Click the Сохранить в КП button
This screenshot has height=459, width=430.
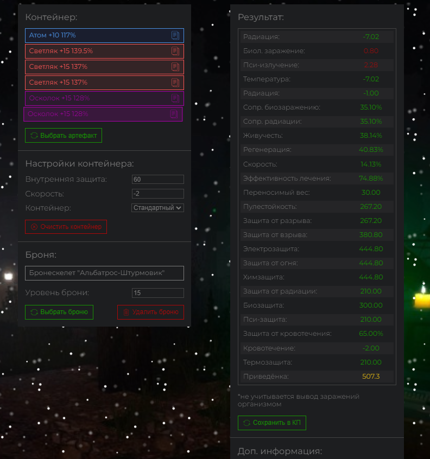[x=272, y=423]
